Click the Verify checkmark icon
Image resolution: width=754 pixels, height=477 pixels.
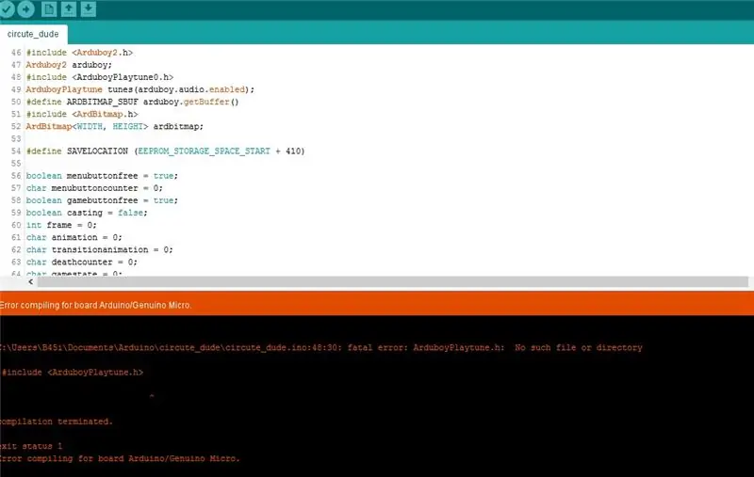pos(7,9)
